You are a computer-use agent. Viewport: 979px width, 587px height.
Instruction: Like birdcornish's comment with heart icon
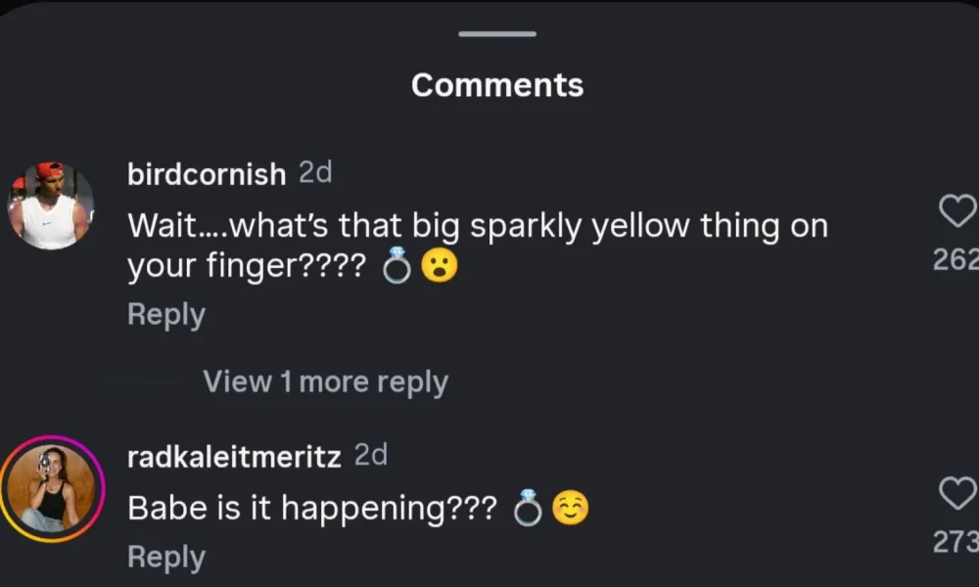point(957,210)
